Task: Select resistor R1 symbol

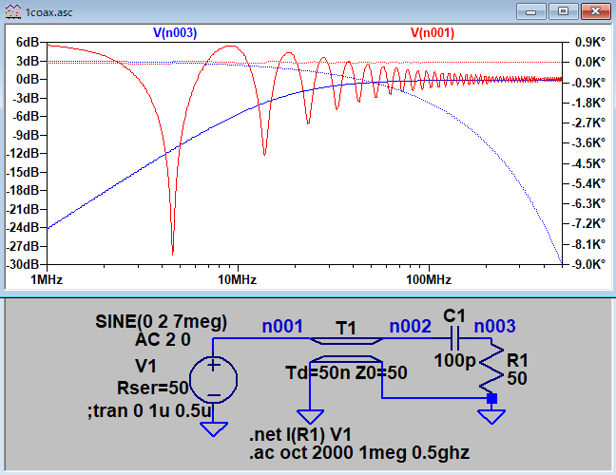Action: click(x=491, y=369)
